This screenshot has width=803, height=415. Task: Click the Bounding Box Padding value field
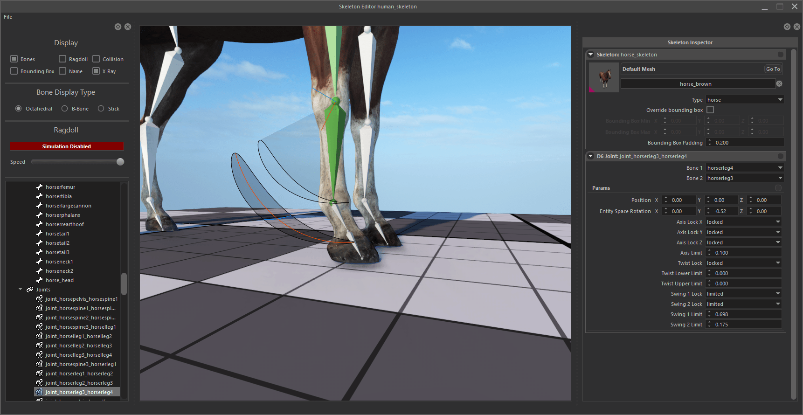(745, 143)
